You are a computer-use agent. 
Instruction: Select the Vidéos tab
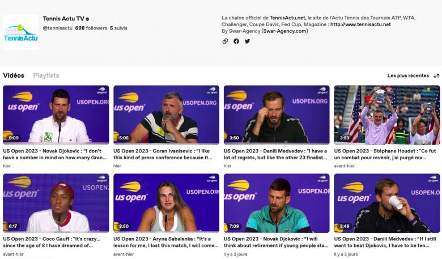pos(14,75)
